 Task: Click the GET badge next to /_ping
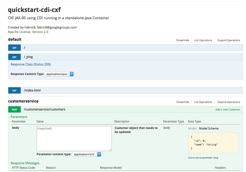click(14, 57)
